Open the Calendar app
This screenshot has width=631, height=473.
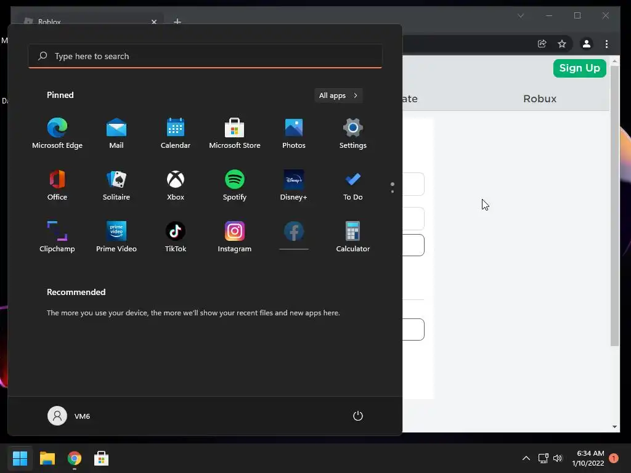coord(176,134)
